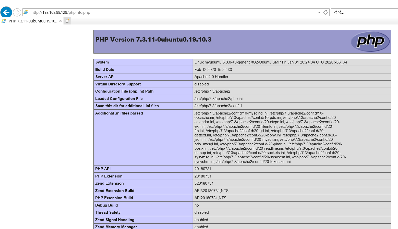Select the System row label

(x=102, y=62)
